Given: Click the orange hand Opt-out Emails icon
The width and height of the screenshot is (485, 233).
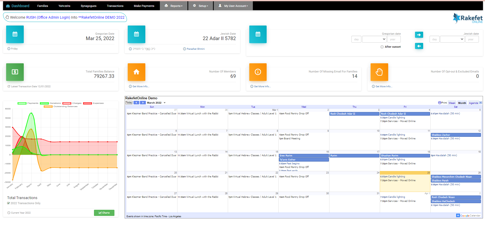Looking at the screenshot, I should pos(379,72).
